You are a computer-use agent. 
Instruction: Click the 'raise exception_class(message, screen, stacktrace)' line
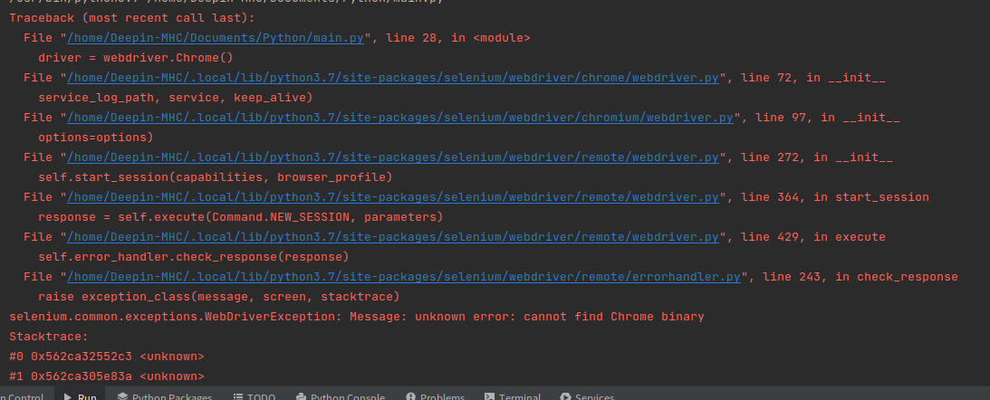(219, 297)
